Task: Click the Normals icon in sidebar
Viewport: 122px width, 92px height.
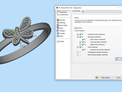Action: pos(58,20)
